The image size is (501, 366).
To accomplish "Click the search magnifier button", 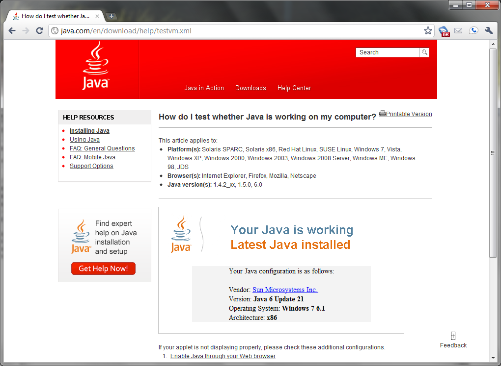I will (424, 52).
